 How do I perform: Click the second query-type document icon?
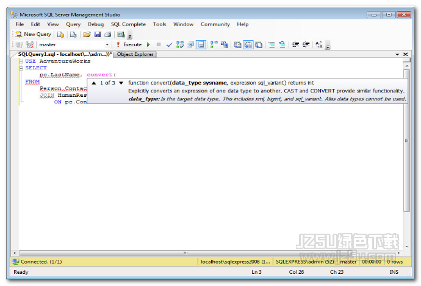73,35
